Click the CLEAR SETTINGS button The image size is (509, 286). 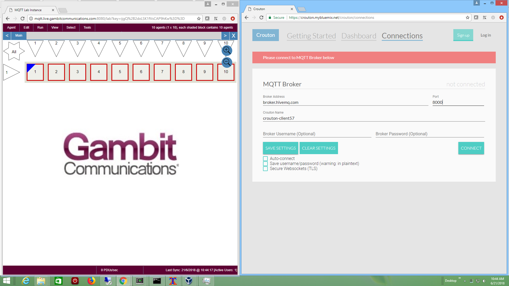[x=319, y=148]
